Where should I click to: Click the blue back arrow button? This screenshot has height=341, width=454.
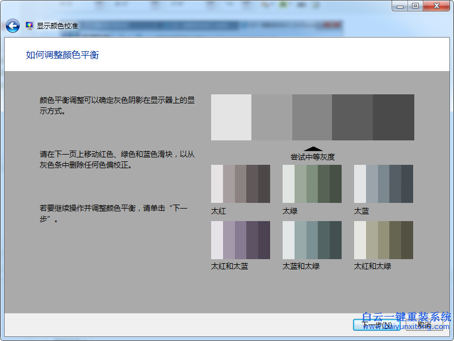(11, 24)
